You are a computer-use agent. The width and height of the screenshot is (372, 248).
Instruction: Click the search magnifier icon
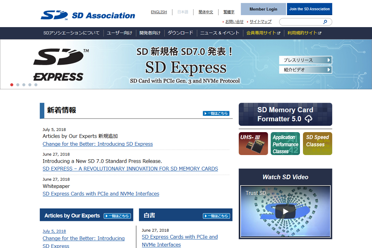(325, 22)
